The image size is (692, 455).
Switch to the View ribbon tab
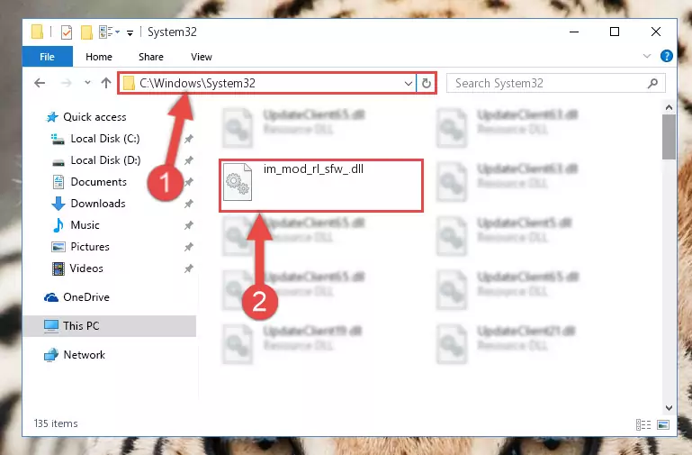(202, 57)
